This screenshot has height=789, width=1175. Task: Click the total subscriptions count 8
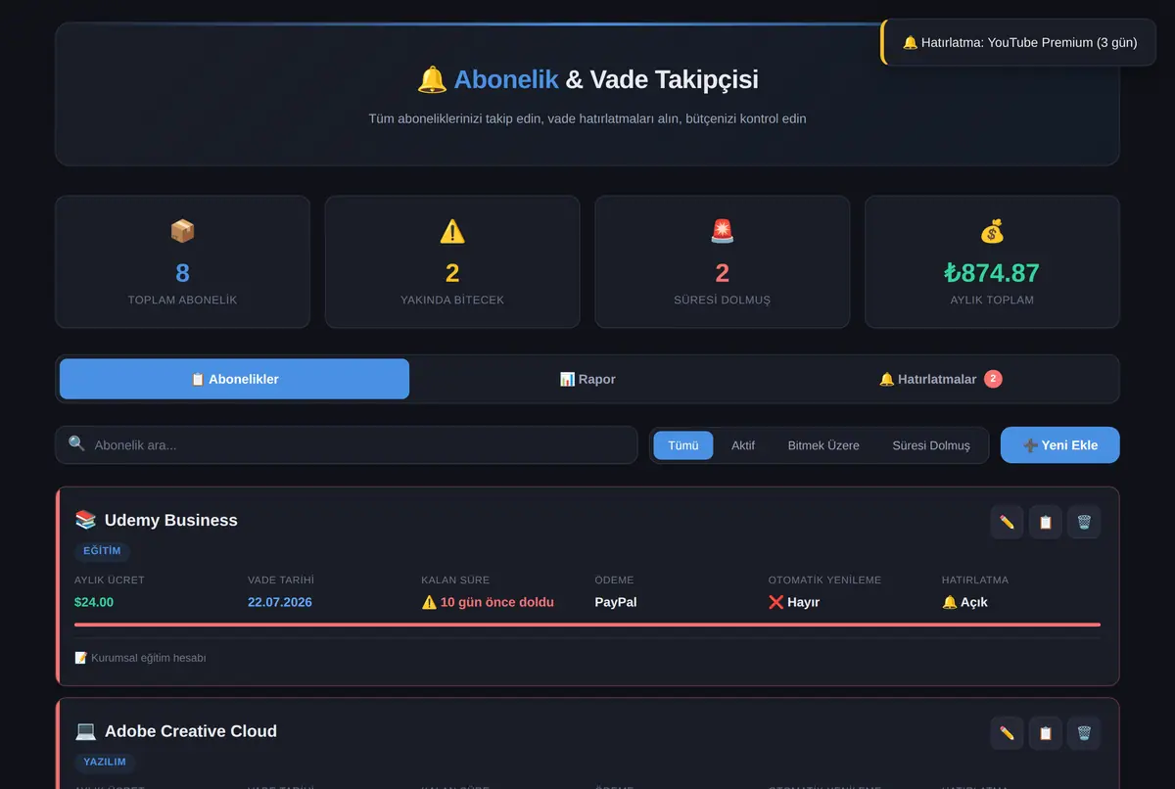point(182,273)
